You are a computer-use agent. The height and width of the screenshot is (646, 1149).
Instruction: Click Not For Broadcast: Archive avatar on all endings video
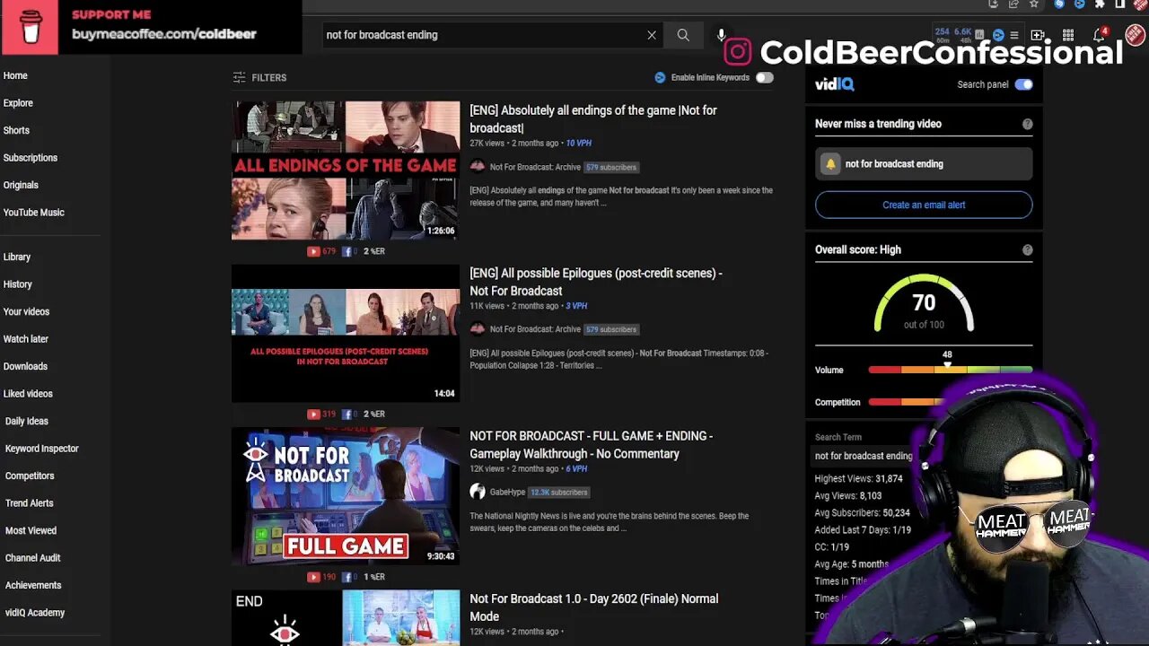tap(478, 167)
